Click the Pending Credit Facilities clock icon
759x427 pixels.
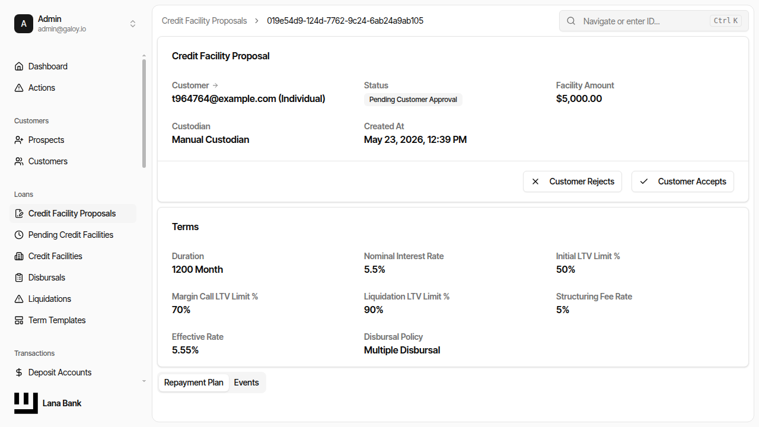coord(19,235)
